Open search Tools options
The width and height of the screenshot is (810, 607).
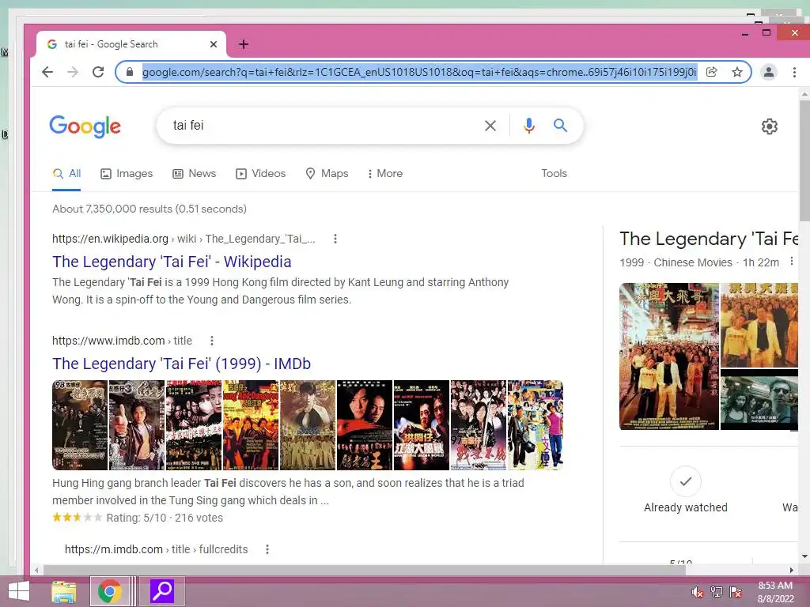[555, 173]
